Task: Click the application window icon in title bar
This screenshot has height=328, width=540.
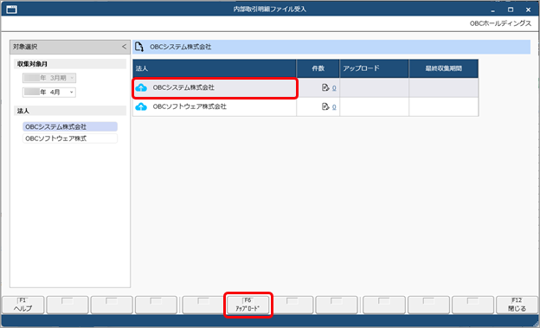Action: 11,10
